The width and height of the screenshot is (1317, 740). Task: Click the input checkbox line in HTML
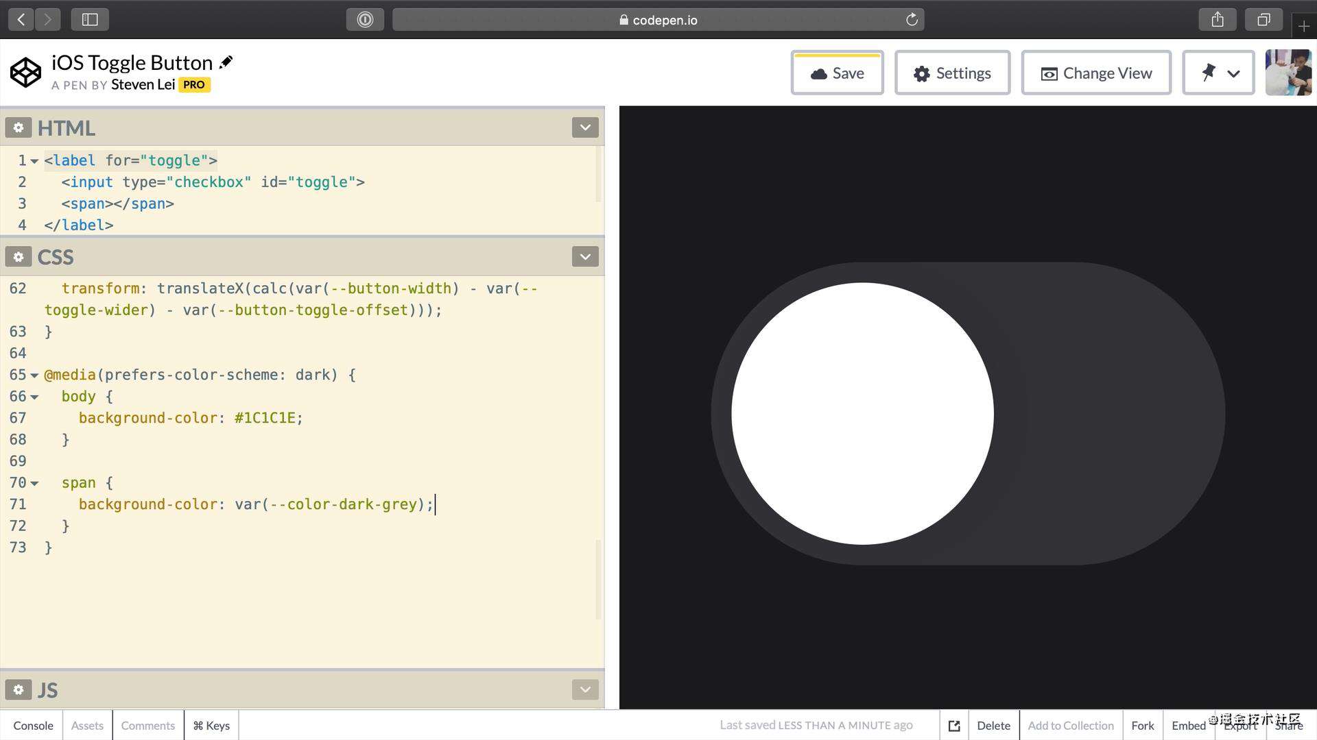click(x=213, y=182)
